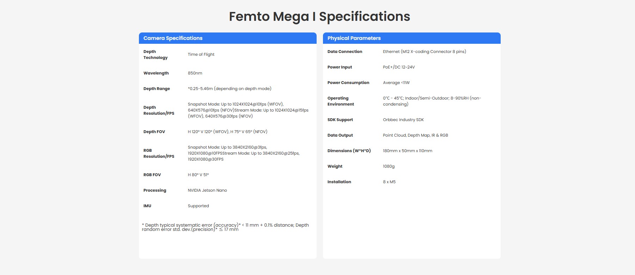Select the Physical Parameters header bar

pyautogui.click(x=411, y=38)
